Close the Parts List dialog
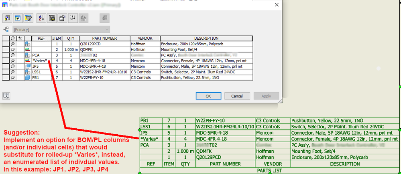This screenshot has height=174, width=401. (277, 4)
